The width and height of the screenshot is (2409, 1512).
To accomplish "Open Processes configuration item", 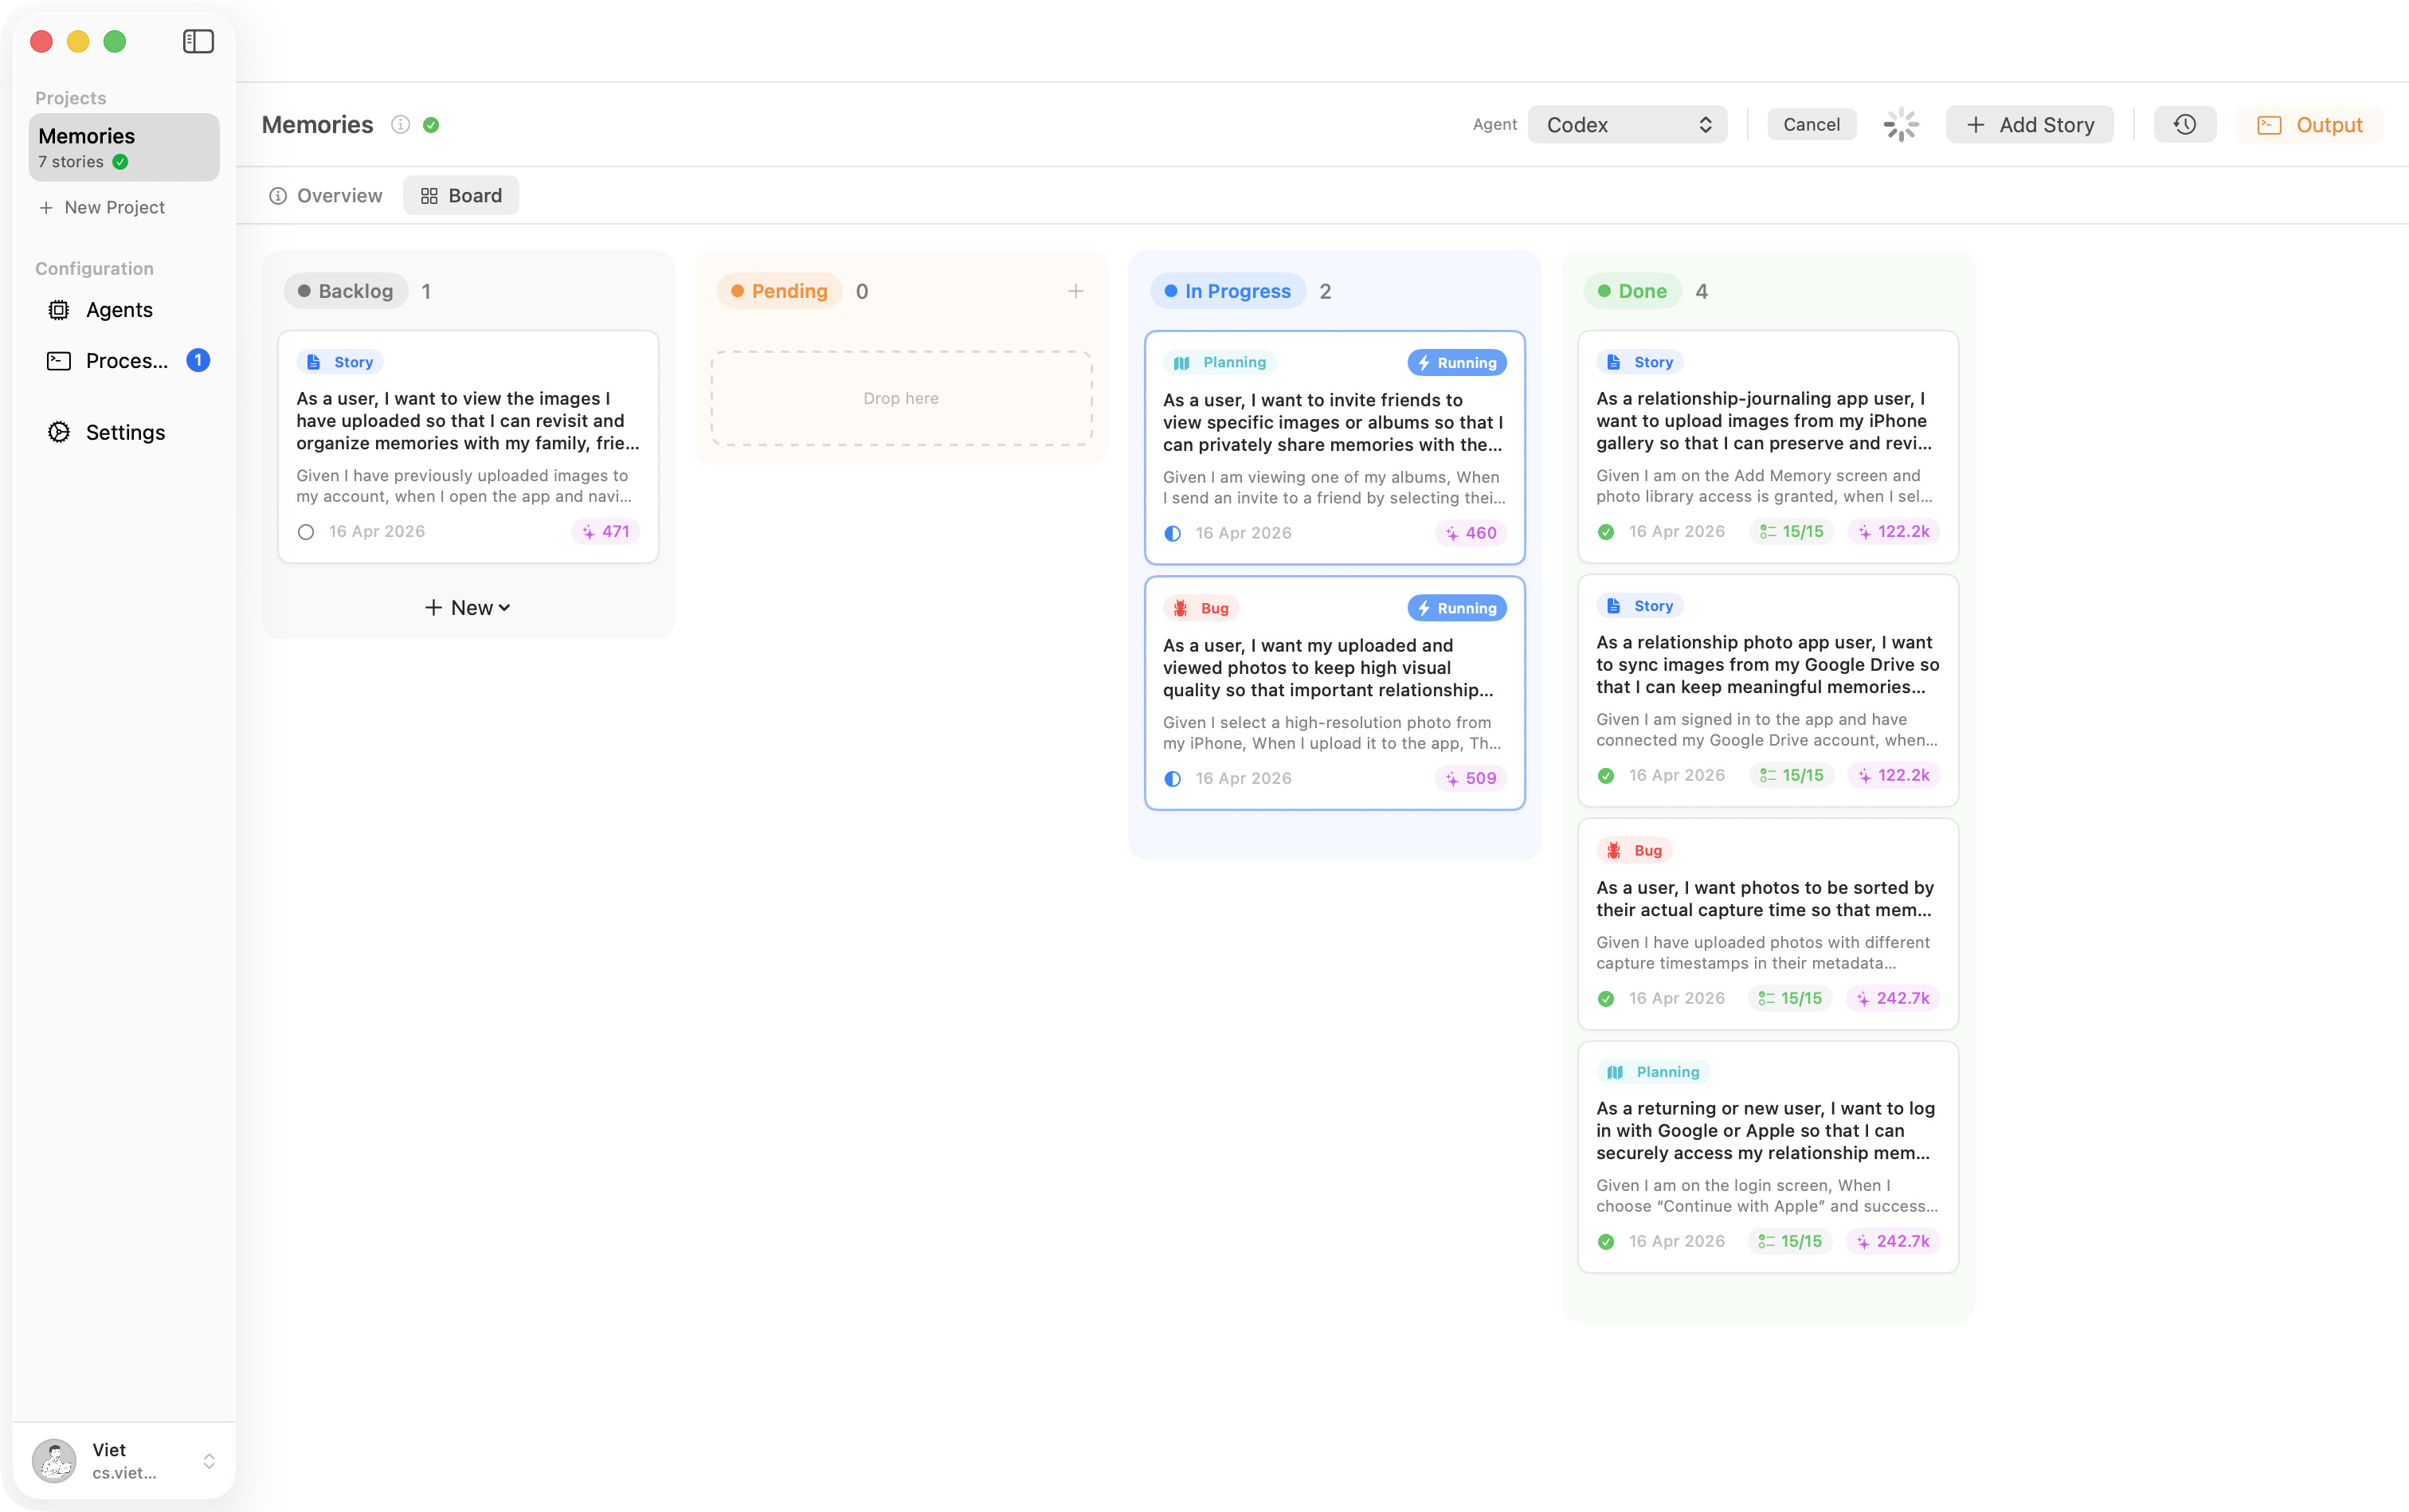I will (125, 360).
